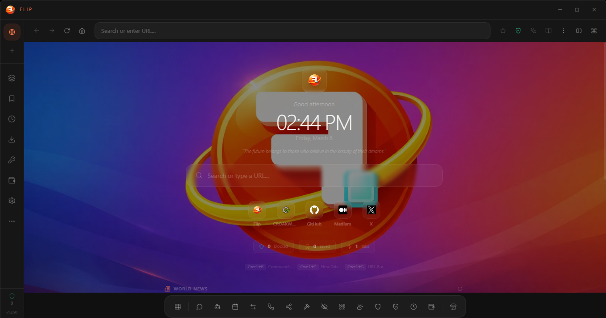Click the share icon in the bottom dock
The height and width of the screenshot is (318, 606).
(289, 306)
